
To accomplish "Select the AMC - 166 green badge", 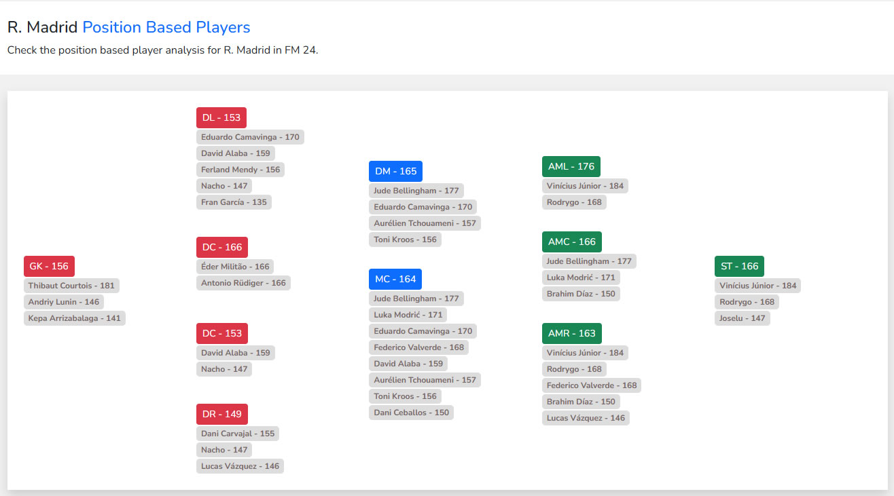I will click(x=571, y=242).
